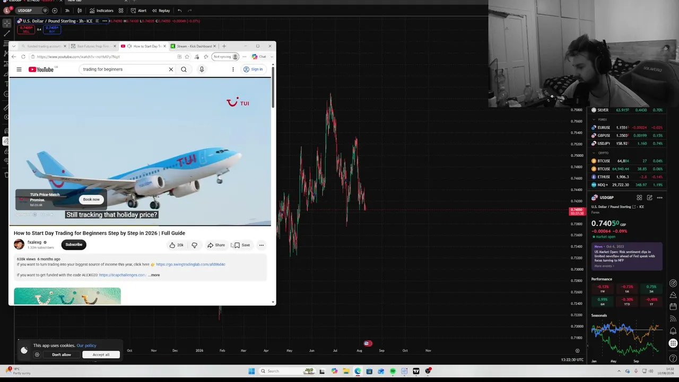Open YouTube settings three-dot menu
Image resolution: width=679 pixels, height=382 pixels.
(x=233, y=70)
